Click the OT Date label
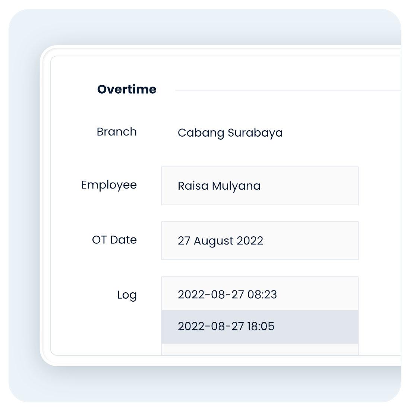 click(114, 240)
